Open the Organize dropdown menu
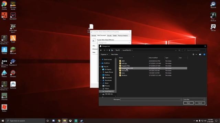Viewport: 220px width, 123px height. 104,54
